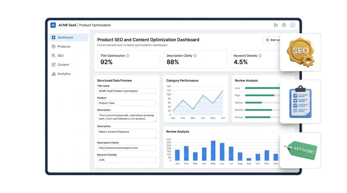
Task: Click the Low review progress bar
Action: point(262,88)
